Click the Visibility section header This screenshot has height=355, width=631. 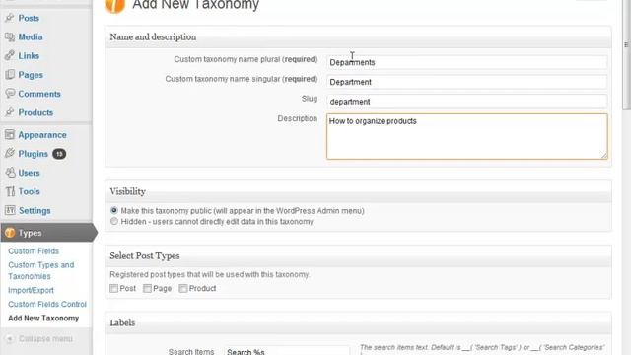coord(358,191)
